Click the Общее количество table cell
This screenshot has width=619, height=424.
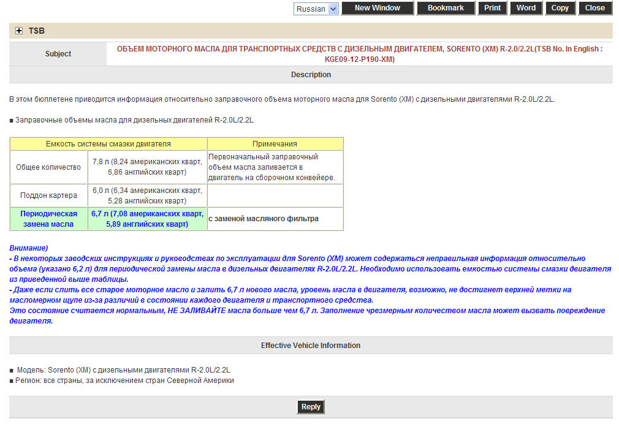[48, 167]
